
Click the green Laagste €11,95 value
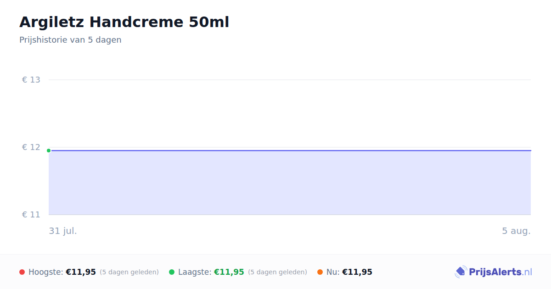[x=229, y=272]
